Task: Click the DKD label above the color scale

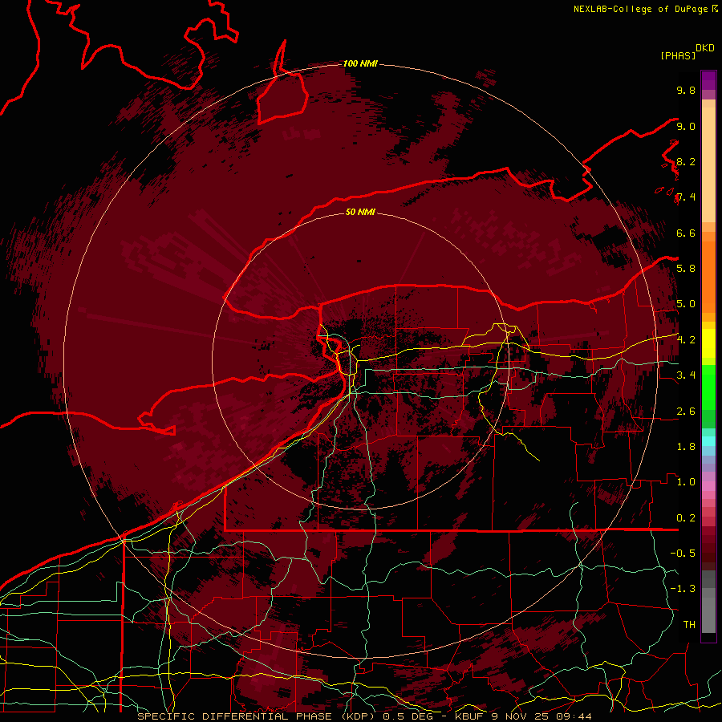Action: [x=705, y=48]
